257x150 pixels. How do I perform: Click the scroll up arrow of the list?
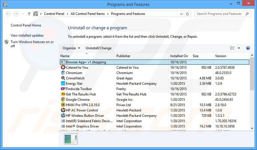point(252,55)
